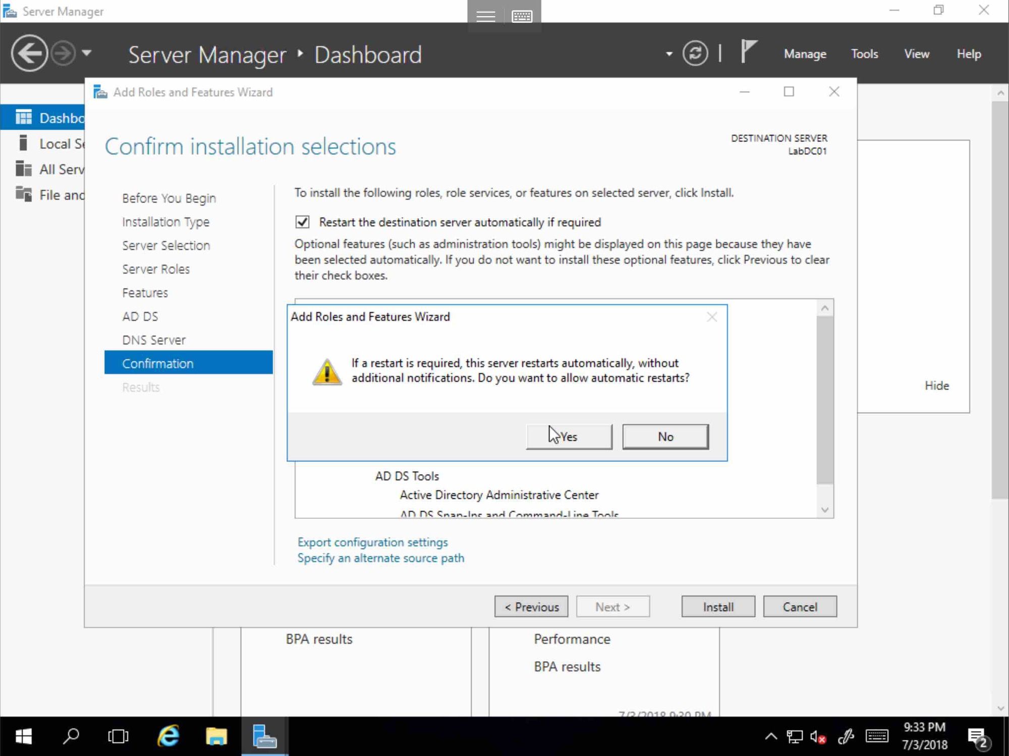Image resolution: width=1009 pixels, height=756 pixels.
Task: Click the remote session keyboard icon
Action: [522, 16]
